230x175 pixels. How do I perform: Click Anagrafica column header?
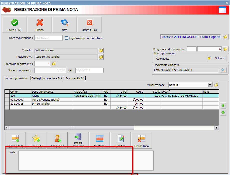87,92
